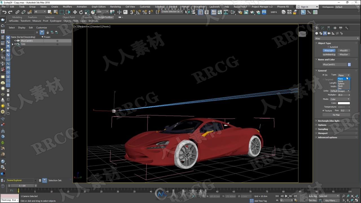
Task: Open the white light Color swatch
Action: pos(344,103)
